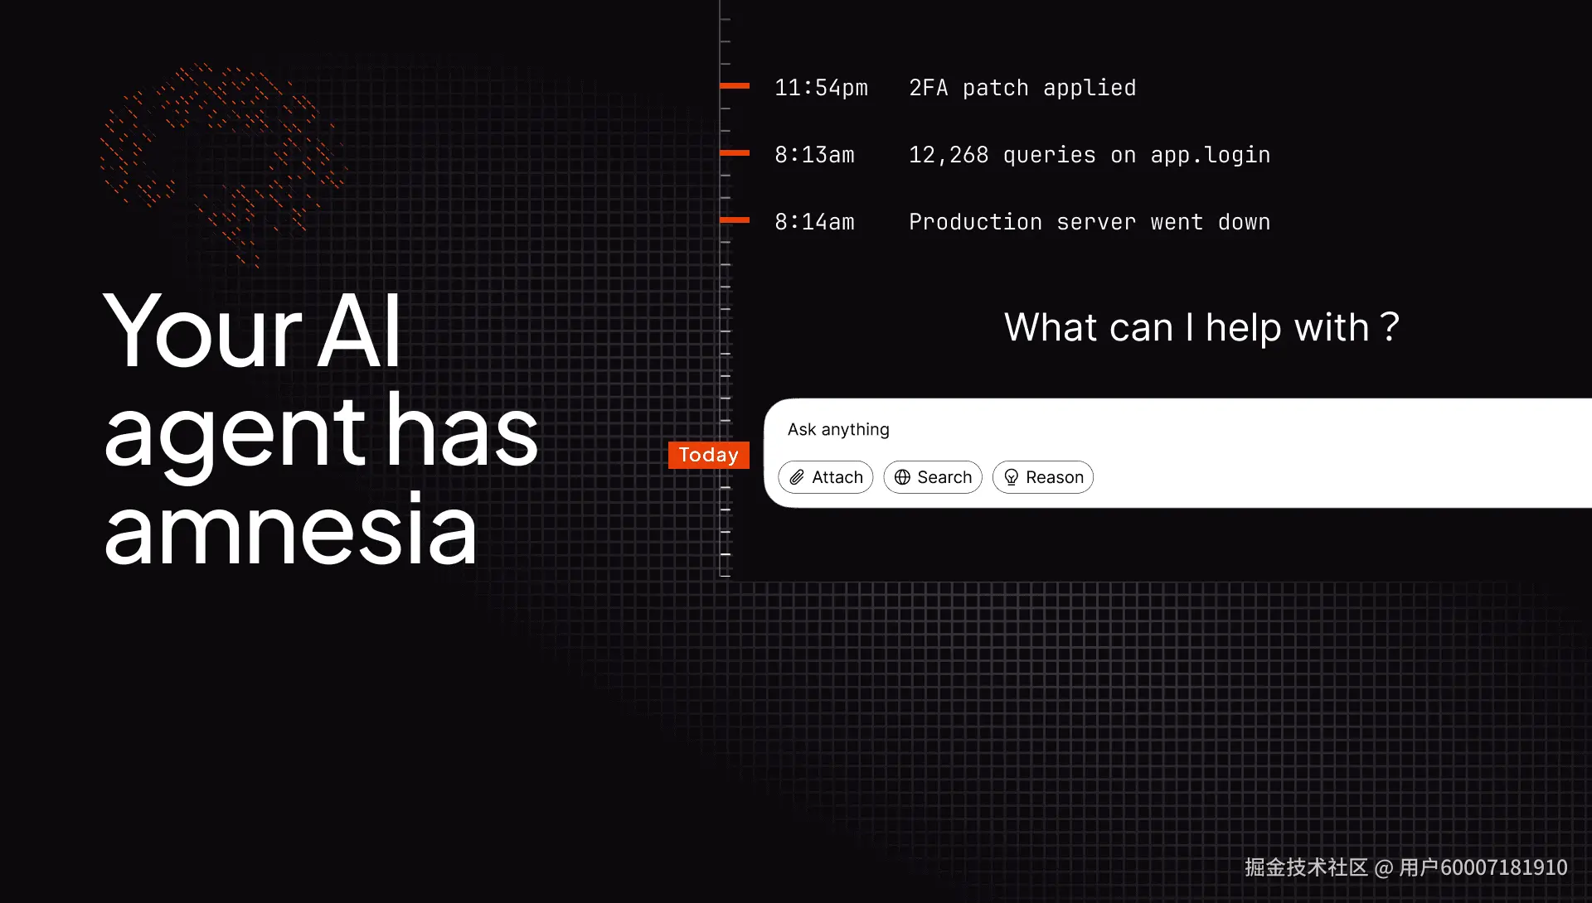Click the Your AI agent has amnesia headline
Viewport: 1592px width, 903px height.
[321, 429]
